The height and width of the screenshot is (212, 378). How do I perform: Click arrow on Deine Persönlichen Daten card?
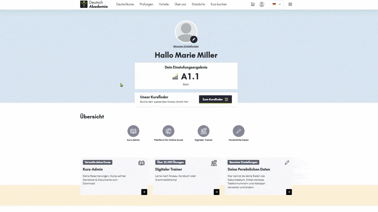tap(289, 192)
